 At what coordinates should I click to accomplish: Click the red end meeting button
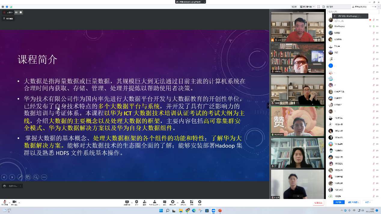tap(318, 203)
